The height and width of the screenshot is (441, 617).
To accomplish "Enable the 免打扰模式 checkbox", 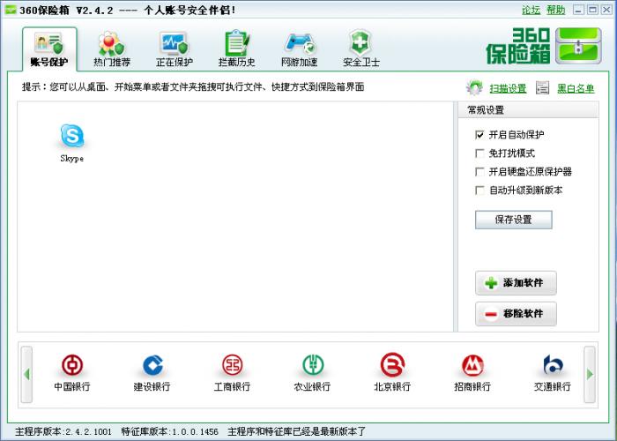I will pos(479,153).
